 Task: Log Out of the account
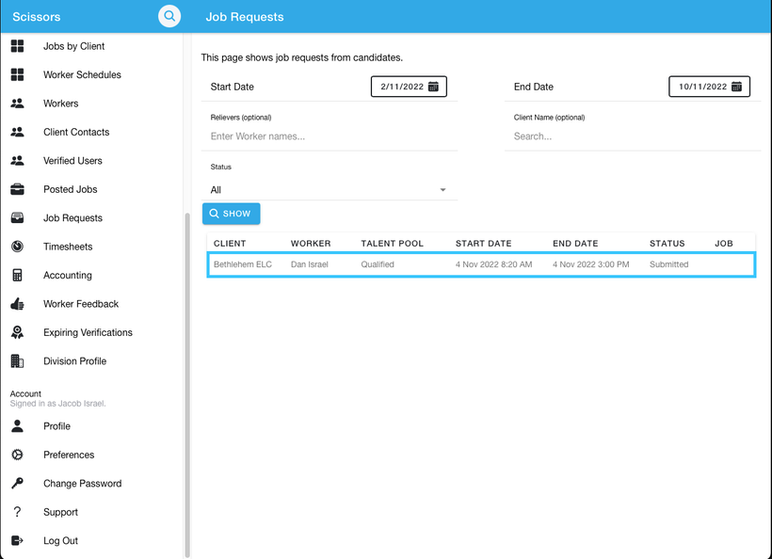point(60,540)
